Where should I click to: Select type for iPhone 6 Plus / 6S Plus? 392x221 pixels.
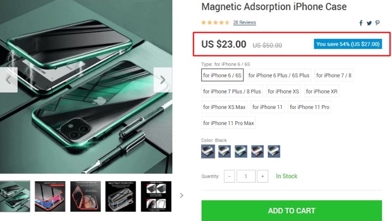(279, 75)
